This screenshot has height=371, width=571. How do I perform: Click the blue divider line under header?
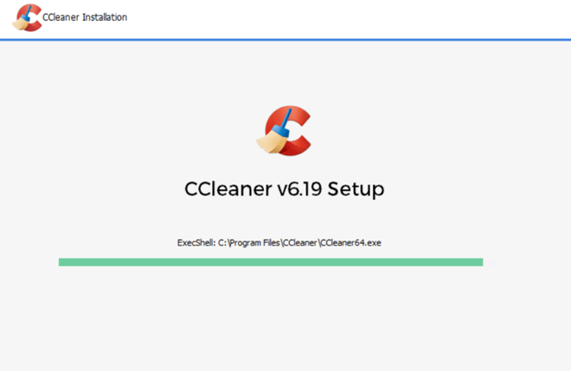click(x=285, y=39)
